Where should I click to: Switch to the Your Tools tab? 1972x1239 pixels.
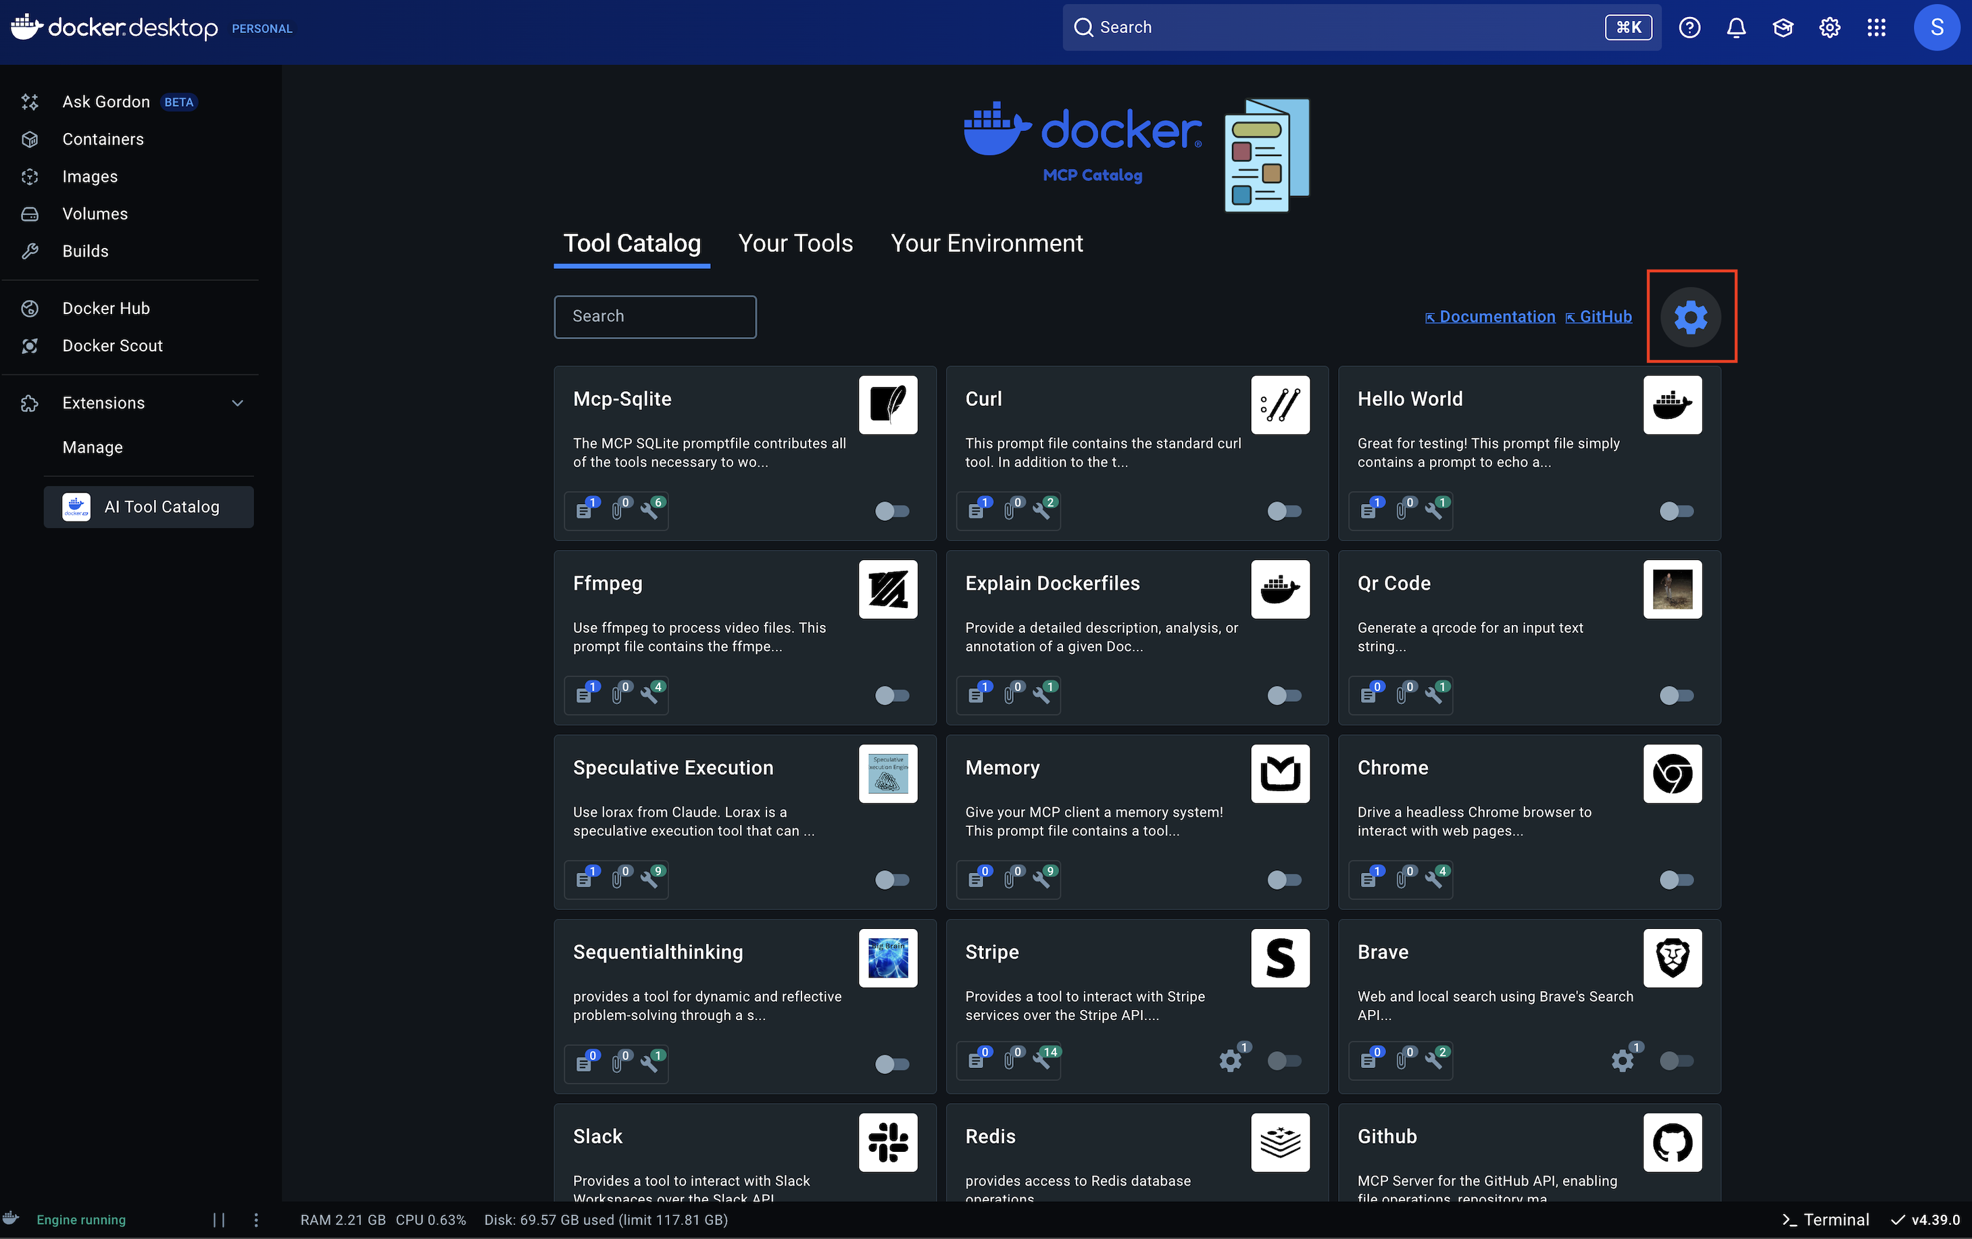pyautogui.click(x=795, y=243)
